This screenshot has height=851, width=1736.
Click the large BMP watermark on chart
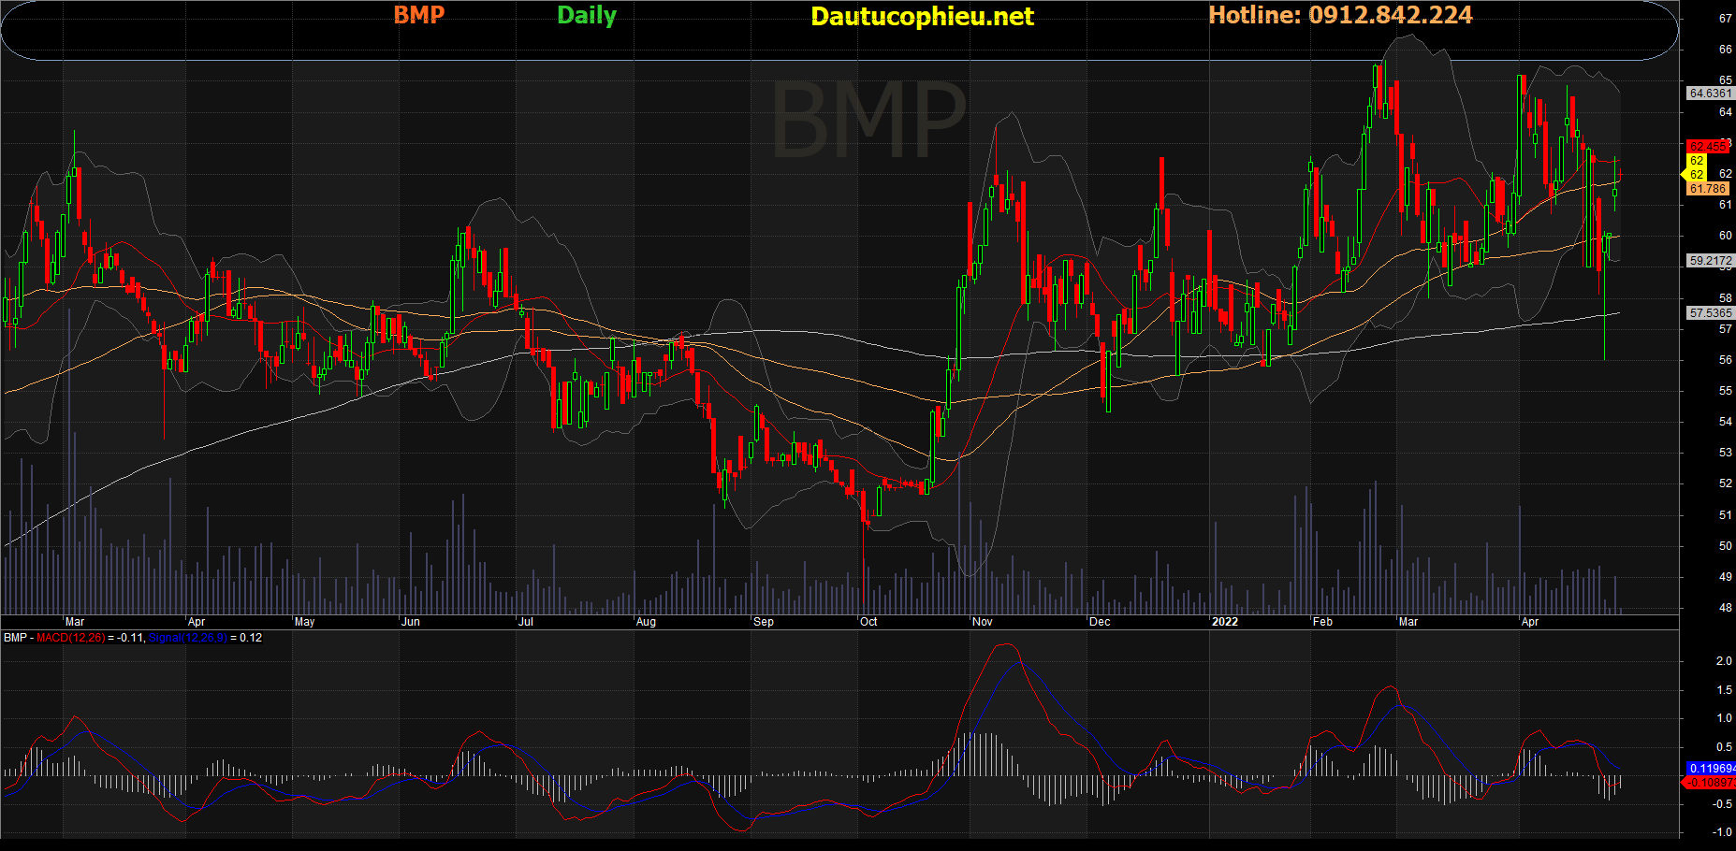868,121
